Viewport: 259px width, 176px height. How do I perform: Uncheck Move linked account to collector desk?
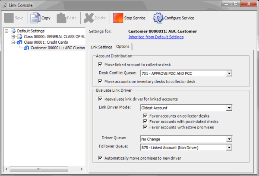tap(100, 64)
